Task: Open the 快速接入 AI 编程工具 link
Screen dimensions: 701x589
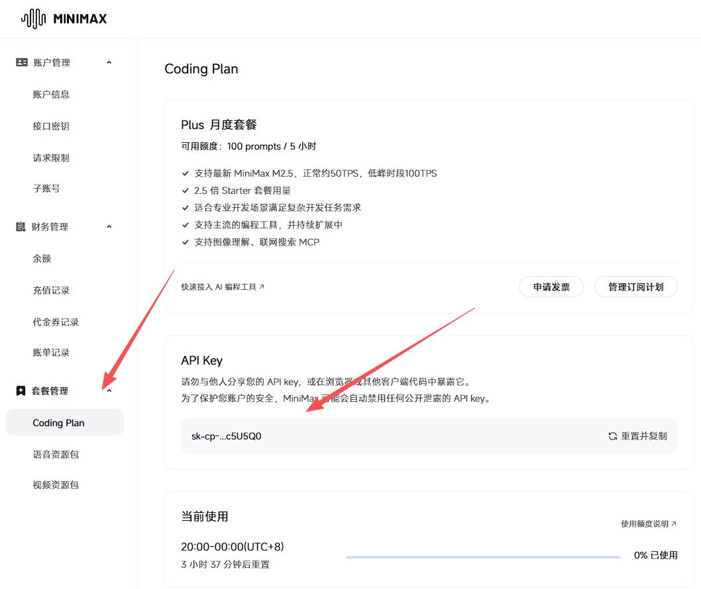Action: [x=223, y=287]
